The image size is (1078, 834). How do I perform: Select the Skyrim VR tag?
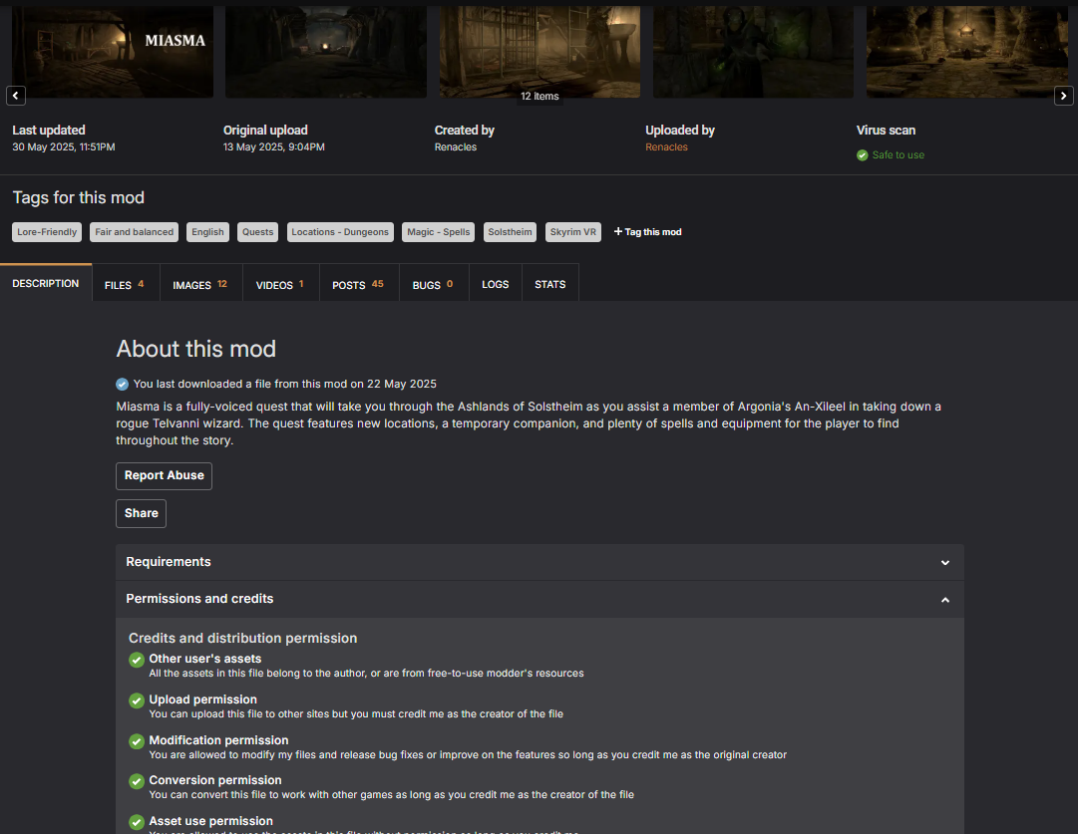pos(573,232)
